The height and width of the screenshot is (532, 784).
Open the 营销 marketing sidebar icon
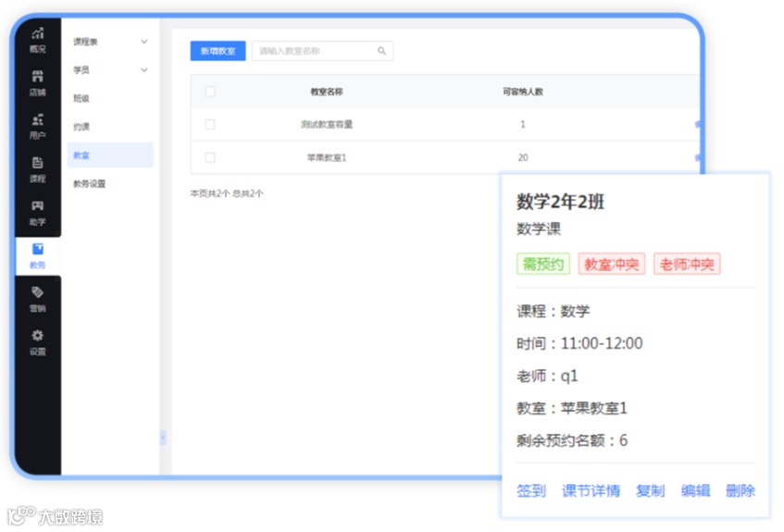[x=38, y=299]
